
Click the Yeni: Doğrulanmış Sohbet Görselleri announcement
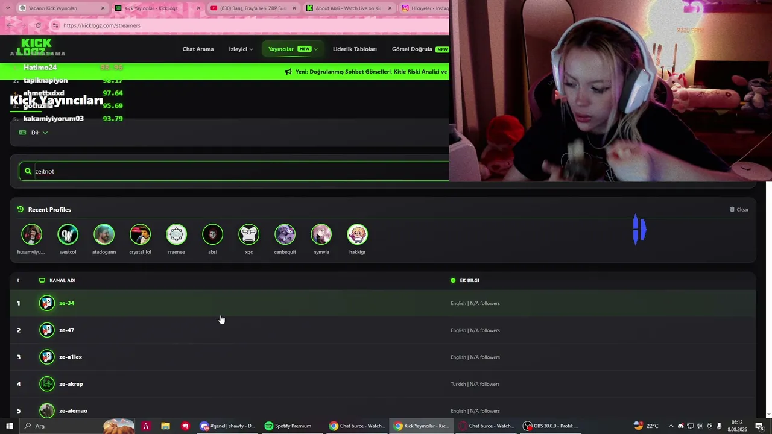[x=371, y=72]
